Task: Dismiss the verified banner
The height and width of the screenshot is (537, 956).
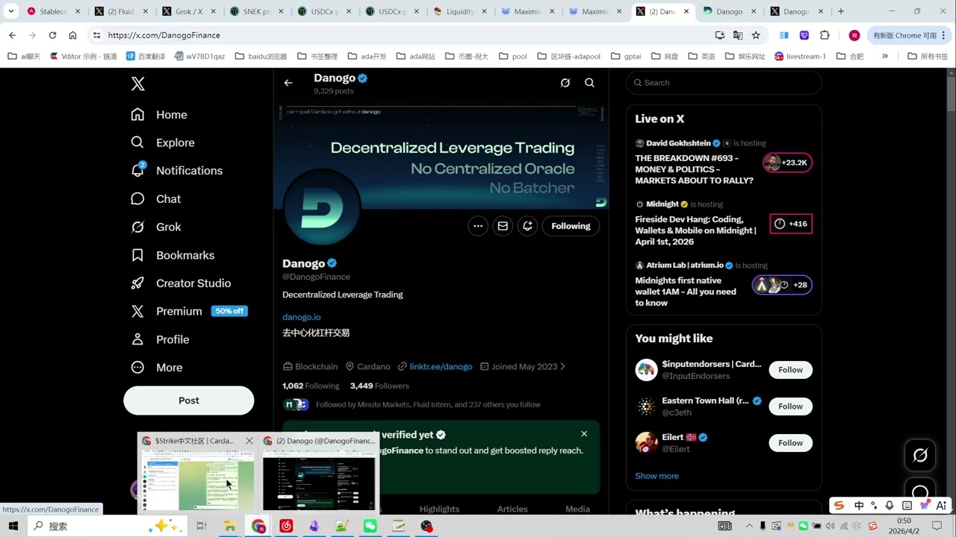Action: click(x=584, y=433)
